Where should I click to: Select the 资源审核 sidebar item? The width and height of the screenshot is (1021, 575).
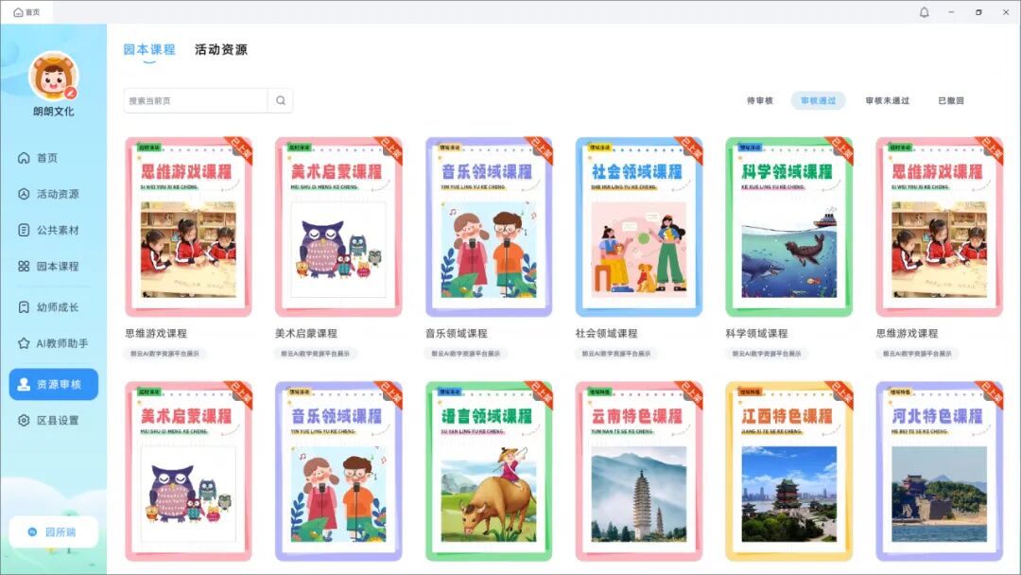coord(52,384)
